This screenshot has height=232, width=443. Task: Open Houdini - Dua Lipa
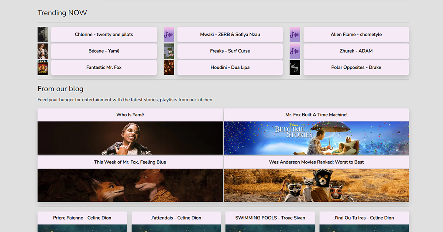(x=230, y=67)
